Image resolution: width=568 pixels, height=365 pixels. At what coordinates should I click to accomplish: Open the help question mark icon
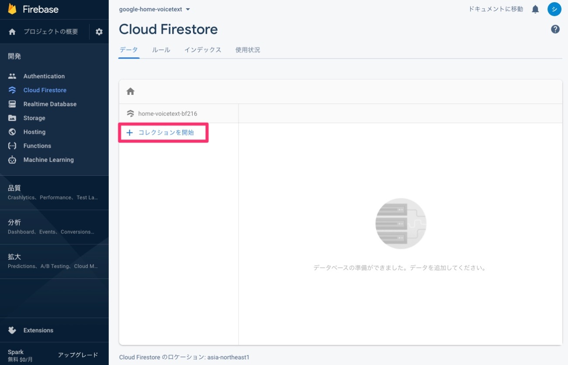[555, 29]
